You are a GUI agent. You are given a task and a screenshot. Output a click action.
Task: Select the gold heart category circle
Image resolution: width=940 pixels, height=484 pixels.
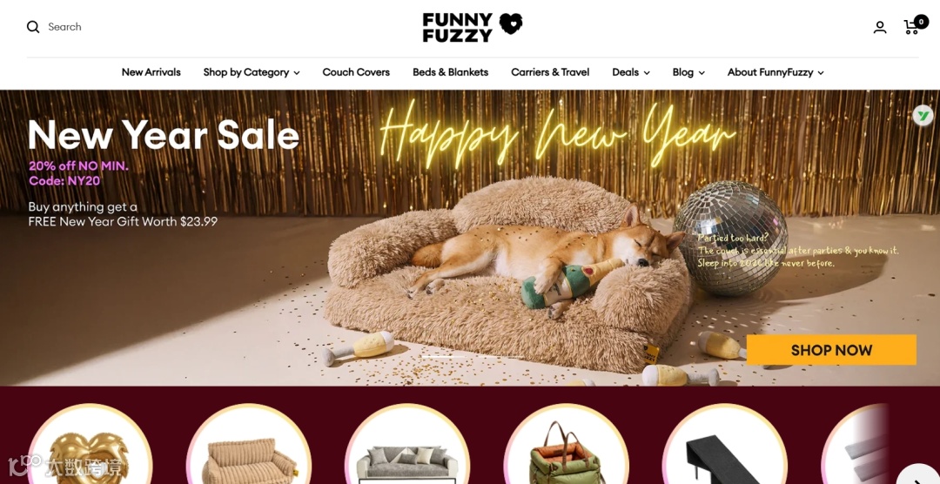[90, 445]
